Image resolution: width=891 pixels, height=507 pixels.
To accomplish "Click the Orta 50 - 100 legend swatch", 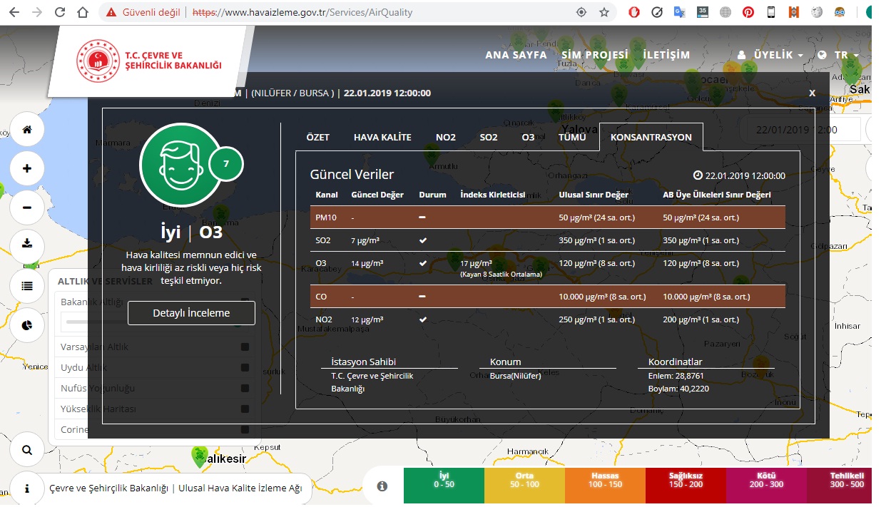I will click(524, 486).
